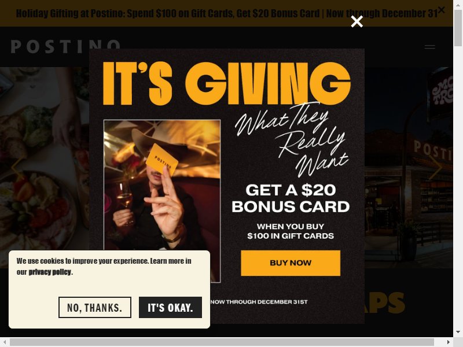Viewport: 463px width, 347px height.
Task: Click the Holiday Gifting banner text
Action: 226,13
